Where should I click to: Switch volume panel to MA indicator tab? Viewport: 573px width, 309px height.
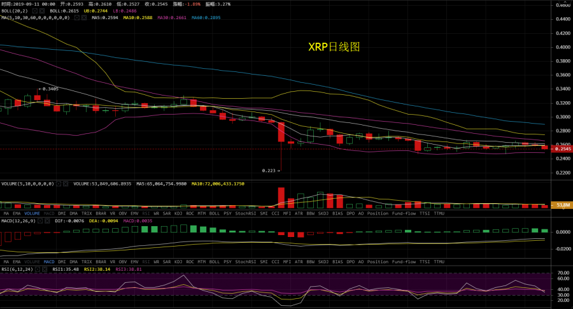[x=6, y=213]
